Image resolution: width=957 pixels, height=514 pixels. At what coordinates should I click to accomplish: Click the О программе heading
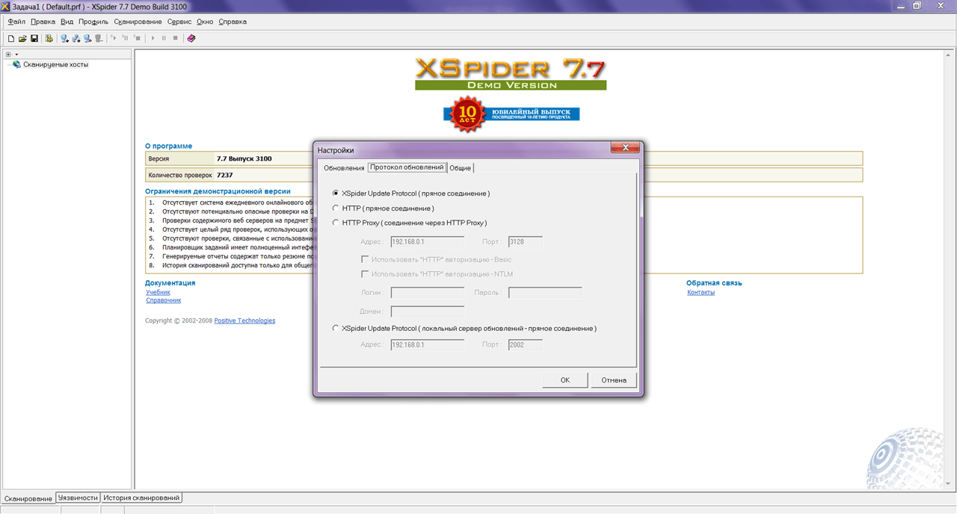point(168,146)
